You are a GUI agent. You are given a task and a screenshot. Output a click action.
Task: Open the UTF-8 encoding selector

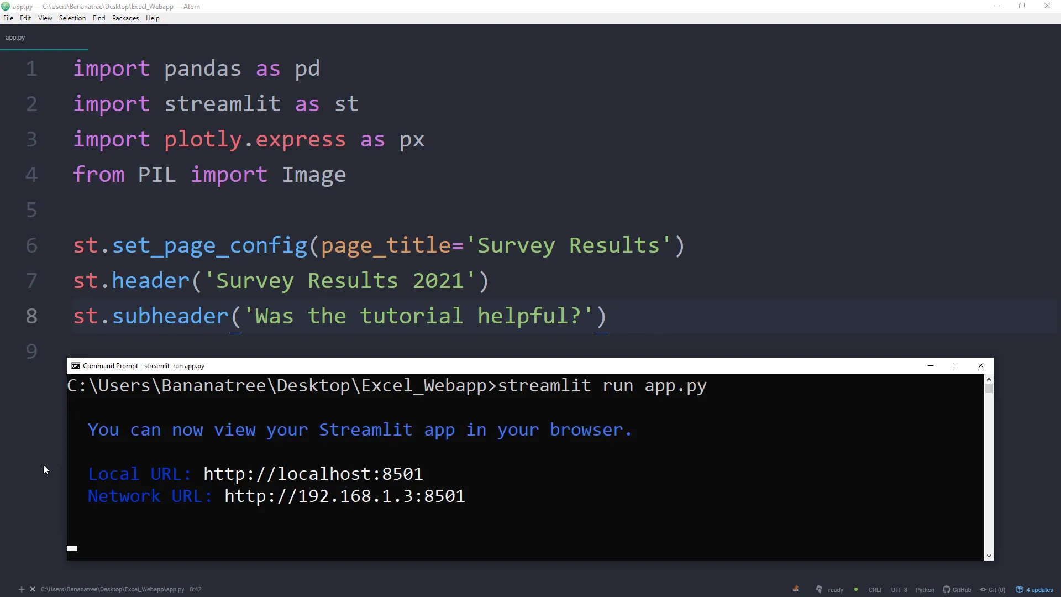(899, 590)
